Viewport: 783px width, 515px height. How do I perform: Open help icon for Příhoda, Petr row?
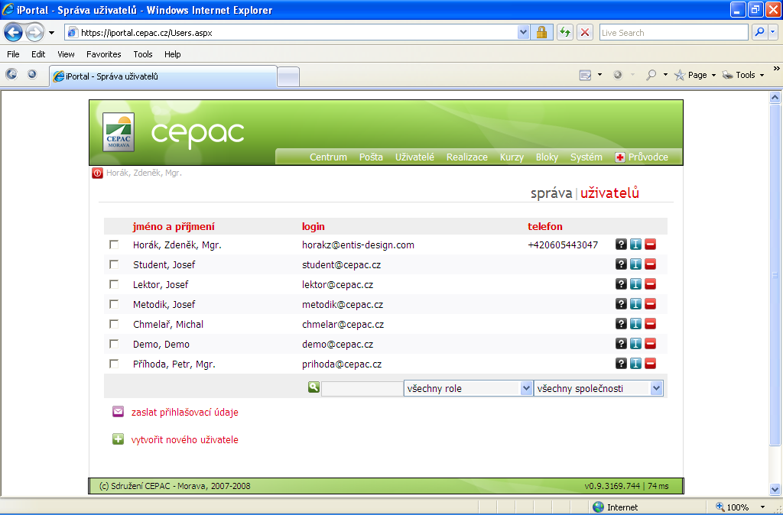621,363
